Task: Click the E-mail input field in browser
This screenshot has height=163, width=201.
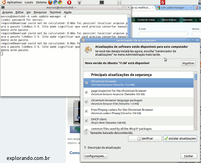Action: click(163, 34)
